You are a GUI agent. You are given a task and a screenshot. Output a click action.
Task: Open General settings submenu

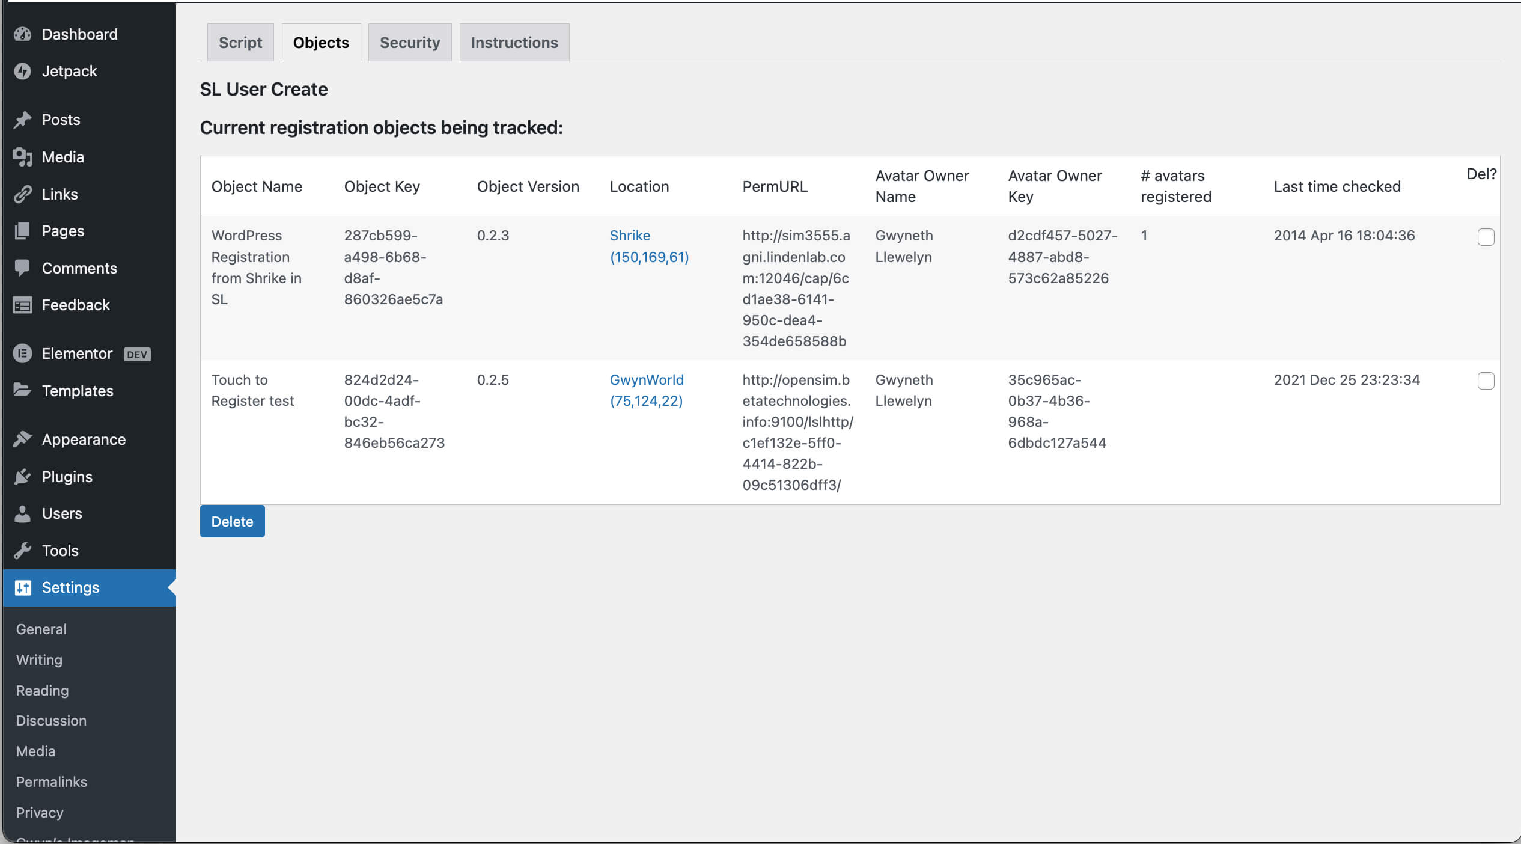pyautogui.click(x=41, y=629)
